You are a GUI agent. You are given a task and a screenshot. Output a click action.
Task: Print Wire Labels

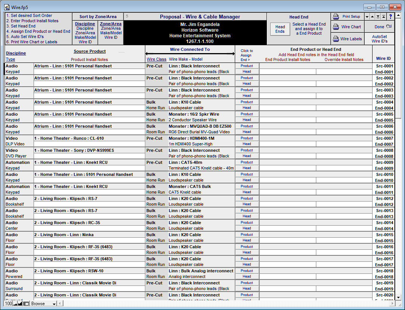[x=347, y=39]
